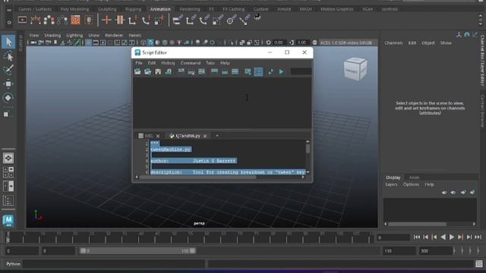Click the Show Both panes icon

(235, 72)
